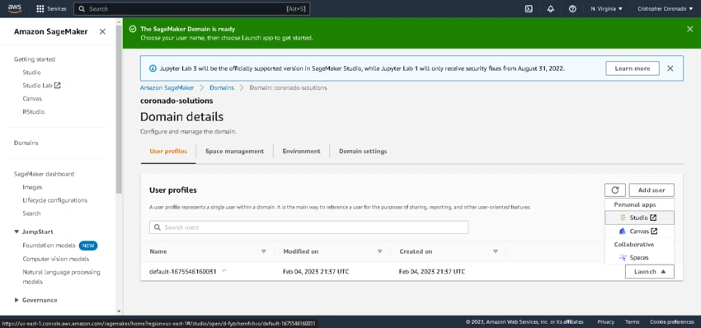Image resolution: width=701 pixels, height=328 pixels.
Task: Switch to the Domain settings tab
Action: click(x=363, y=151)
